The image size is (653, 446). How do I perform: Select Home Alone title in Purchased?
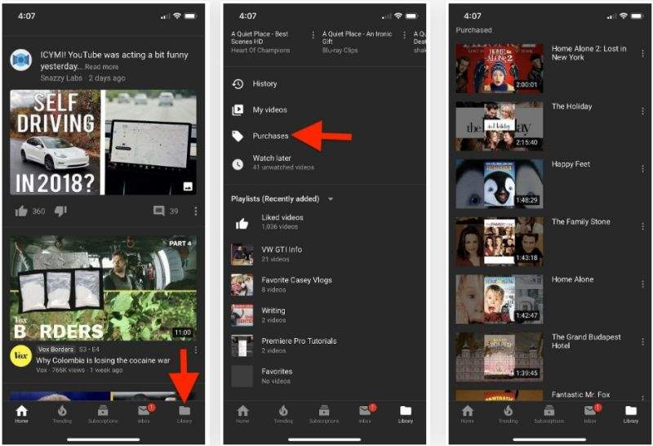coord(572,279)
